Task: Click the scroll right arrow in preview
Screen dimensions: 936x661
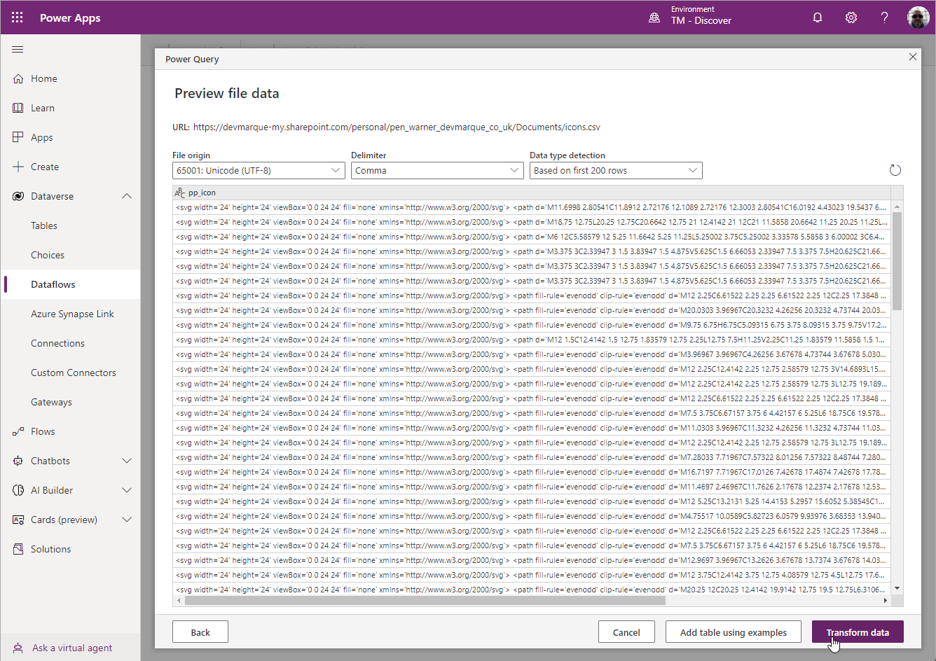Action: [x=885, y=600]
